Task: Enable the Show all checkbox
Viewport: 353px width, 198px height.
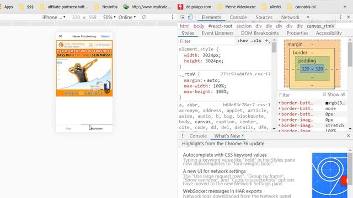Action: click(324, 94)
